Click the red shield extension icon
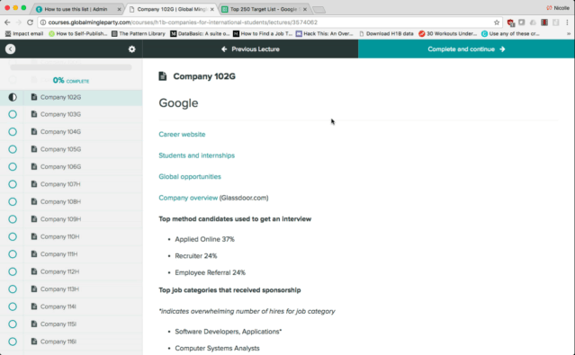The image size is (575, 355). (x=510, y=22)
